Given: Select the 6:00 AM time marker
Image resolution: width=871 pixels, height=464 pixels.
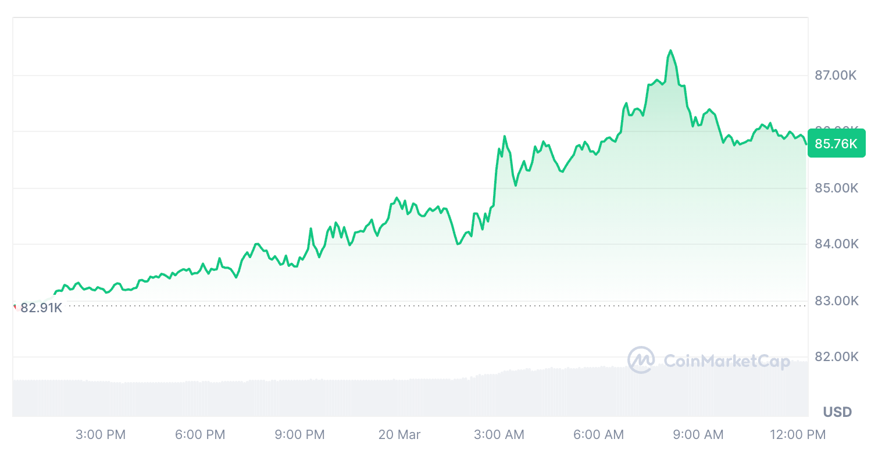Looking at the screenshot, I should [x=599, y=434].
